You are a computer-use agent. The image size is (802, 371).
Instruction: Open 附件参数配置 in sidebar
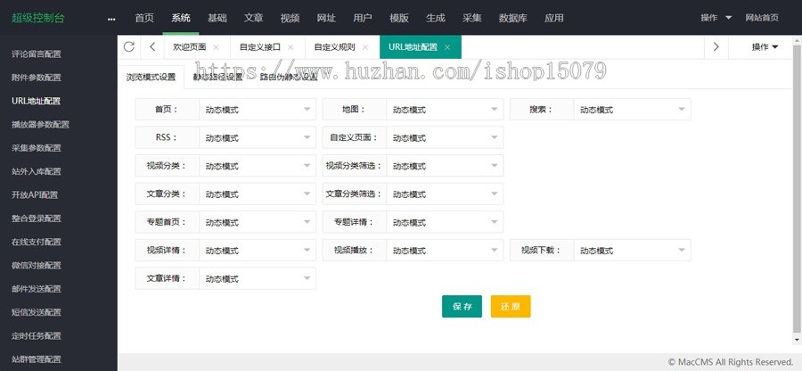[x=37, y=78]
